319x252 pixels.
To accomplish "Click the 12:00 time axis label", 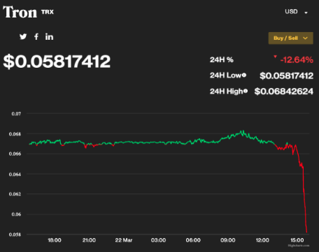I will [x=262, y=240].
